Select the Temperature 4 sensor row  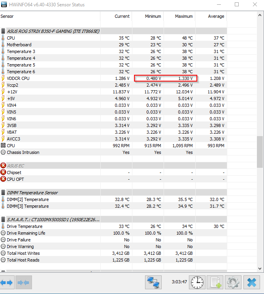(113, 58)
